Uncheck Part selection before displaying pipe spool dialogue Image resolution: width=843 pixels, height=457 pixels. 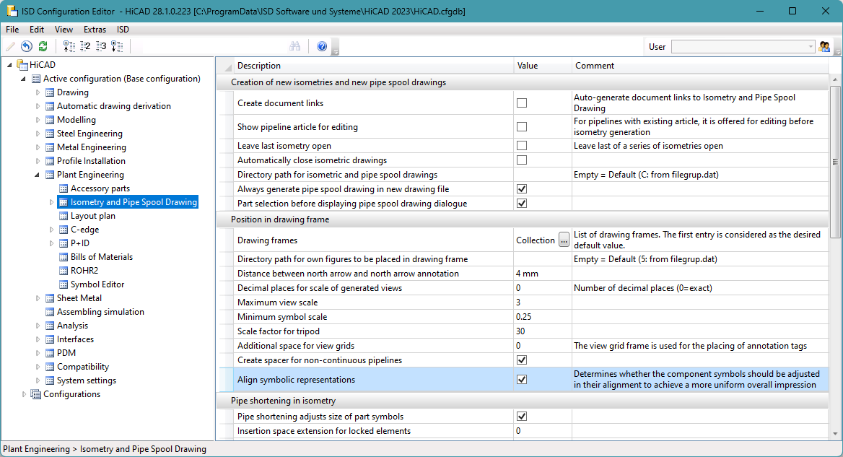coord(522,203)
